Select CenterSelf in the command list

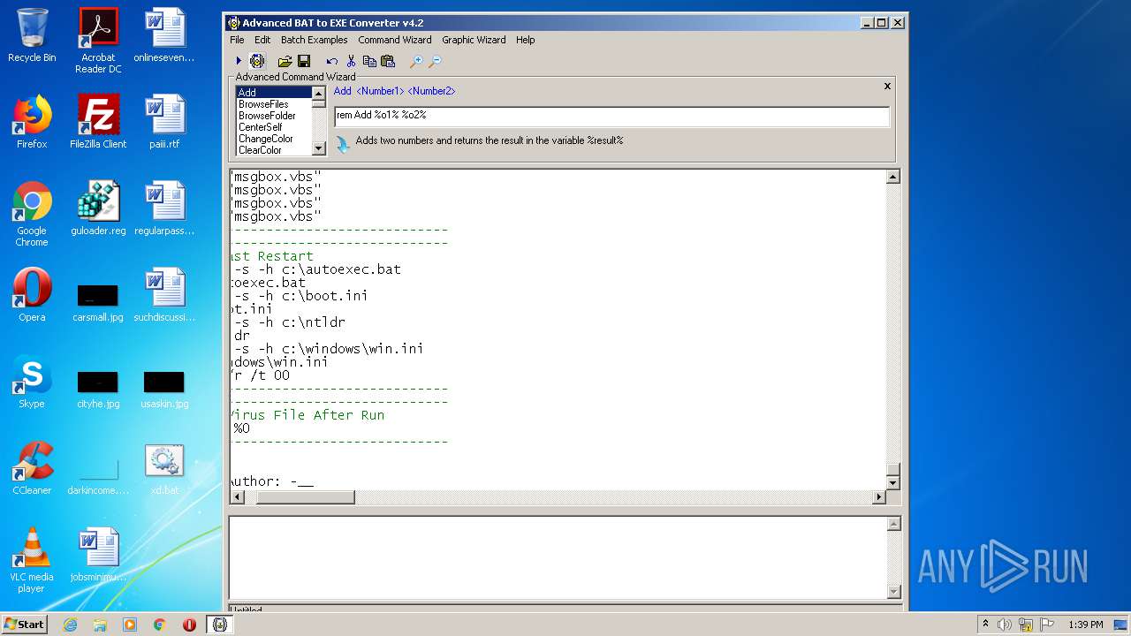coord(274,127)
